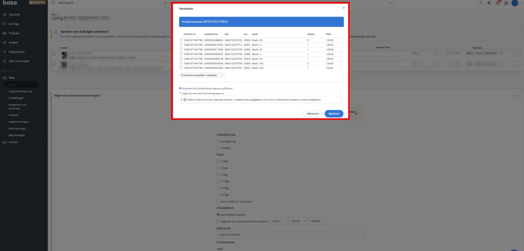Tick the checkbox for variant Black / M
Viewport: 524px width, 251px height.
181,49
